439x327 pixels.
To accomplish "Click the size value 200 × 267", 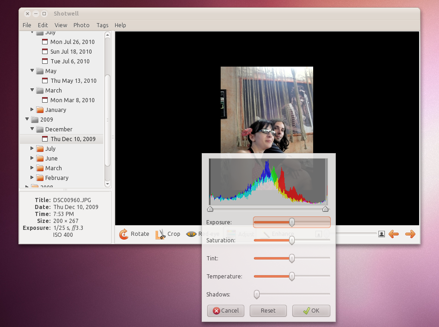I will tap(66, 221).
